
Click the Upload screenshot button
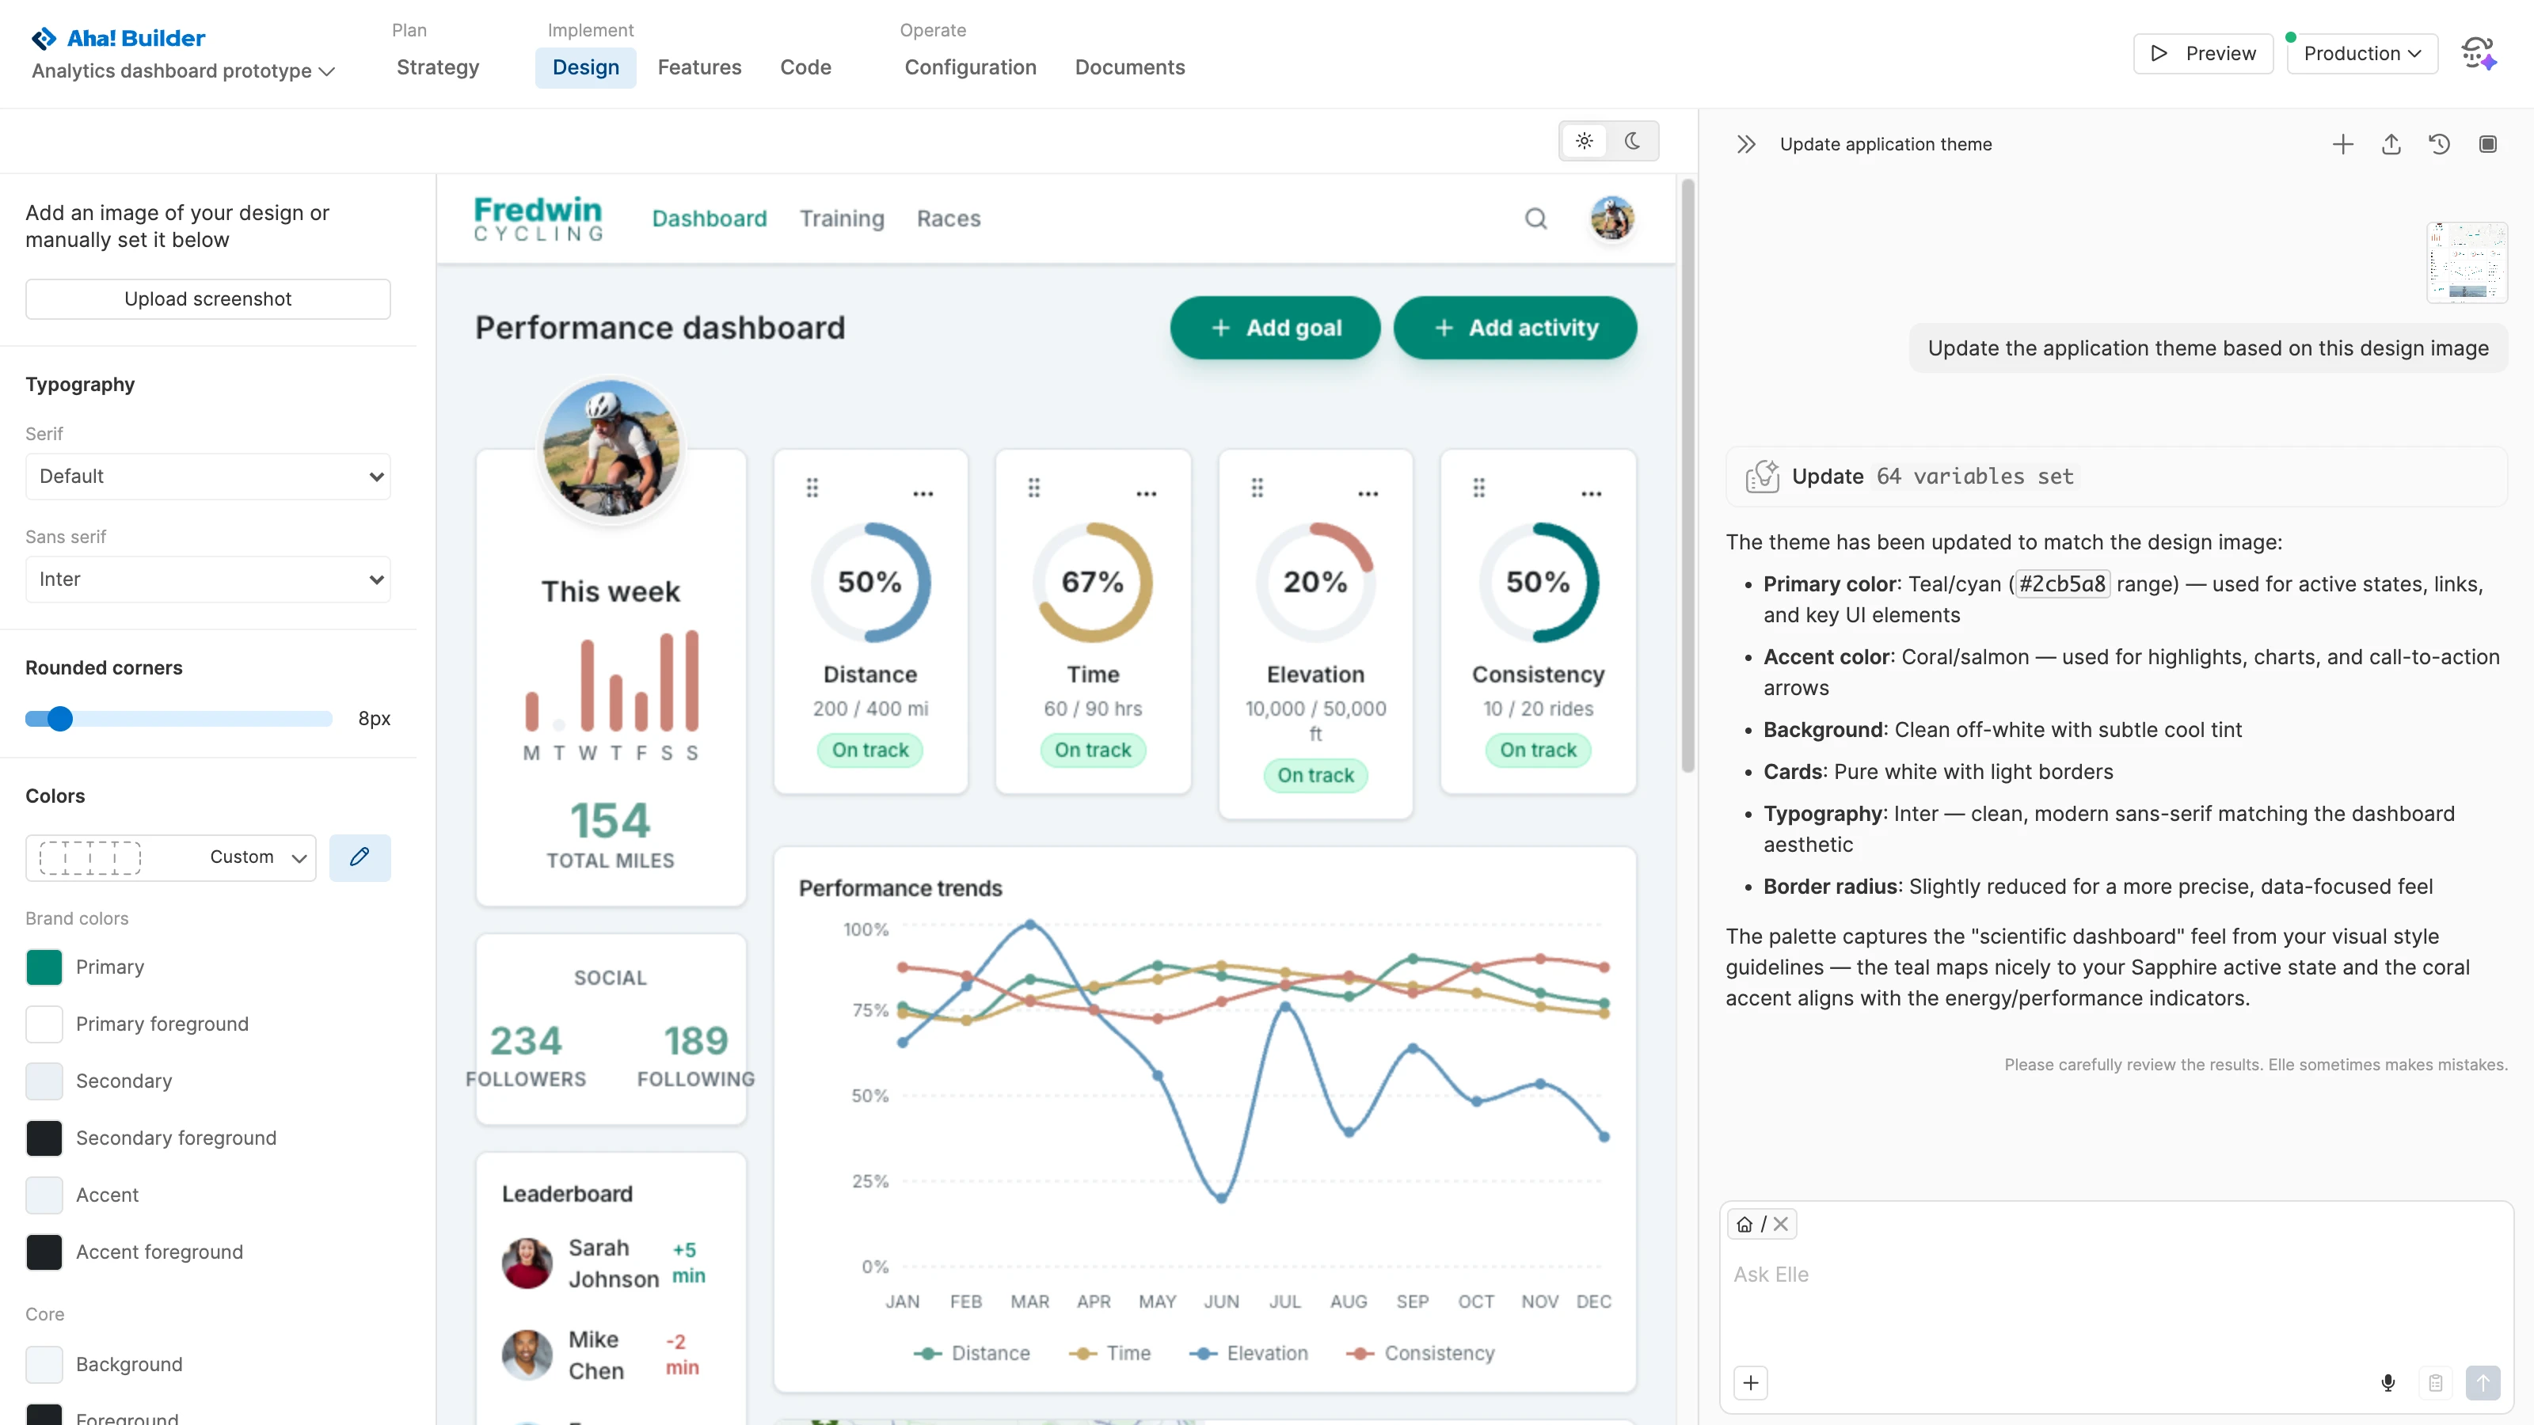coord(207,299)
